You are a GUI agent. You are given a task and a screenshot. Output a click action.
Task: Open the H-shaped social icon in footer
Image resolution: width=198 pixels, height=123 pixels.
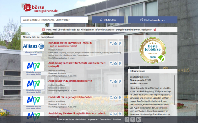click(x=139, y=119)
